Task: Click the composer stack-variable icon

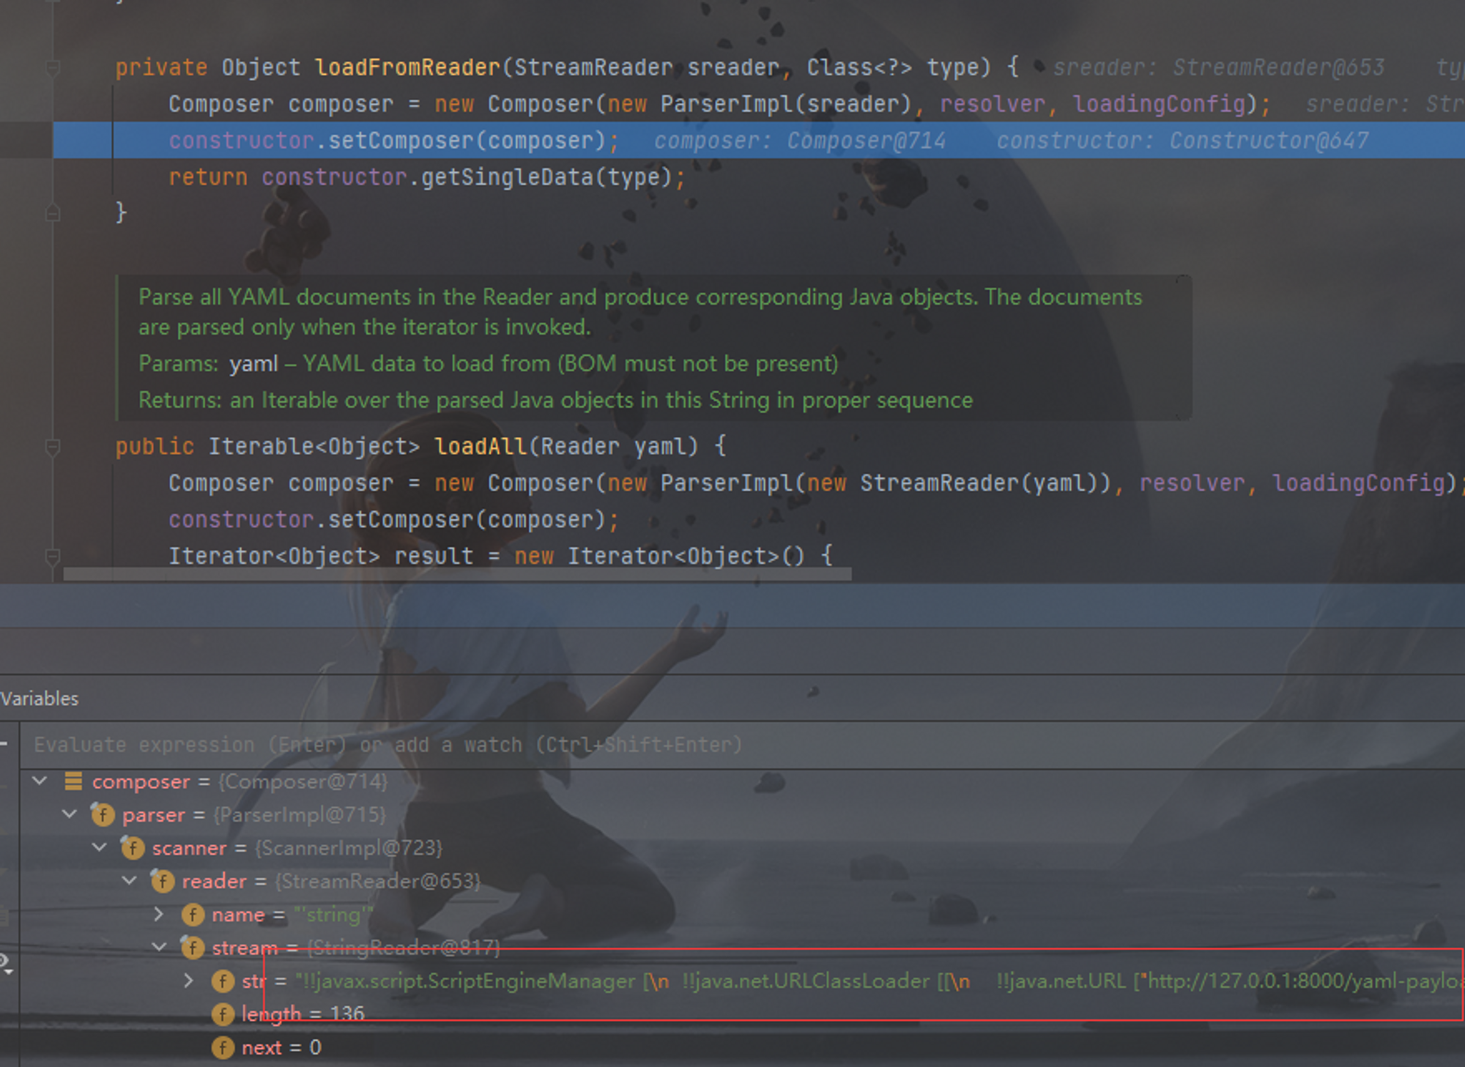Action: 73,781
